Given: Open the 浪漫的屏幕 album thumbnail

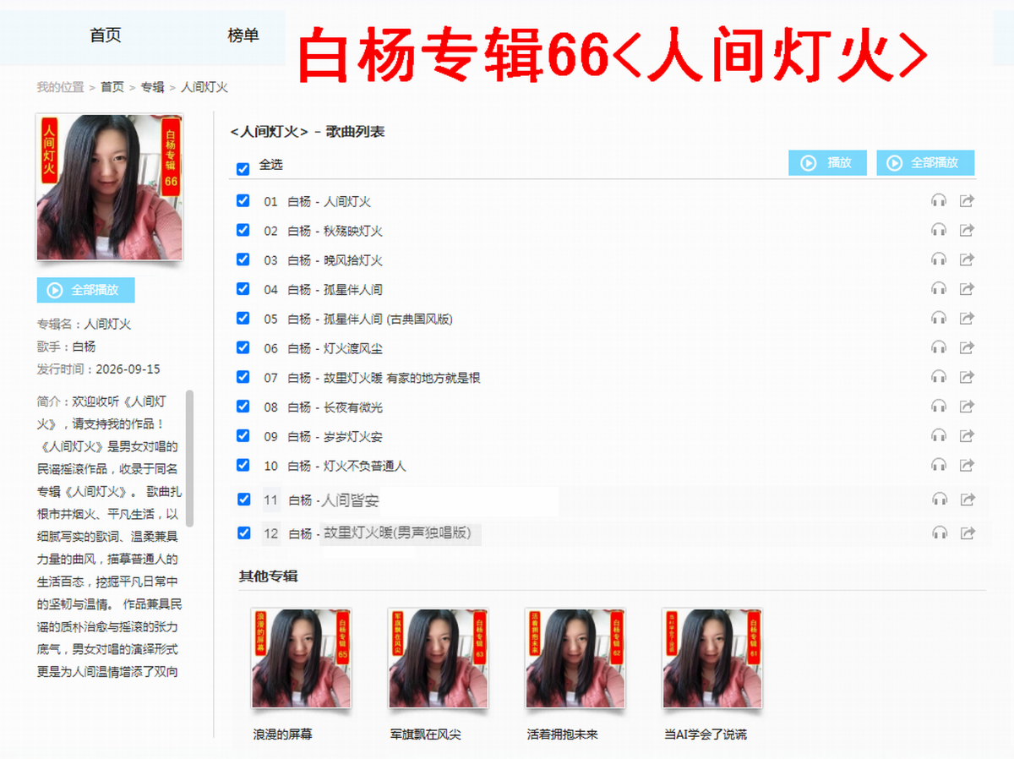Looking at the screenshot, I should coord(301,658).
